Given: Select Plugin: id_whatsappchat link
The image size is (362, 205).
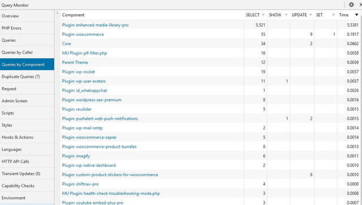Looking at the screenshot, I should (x=84, y=90).
